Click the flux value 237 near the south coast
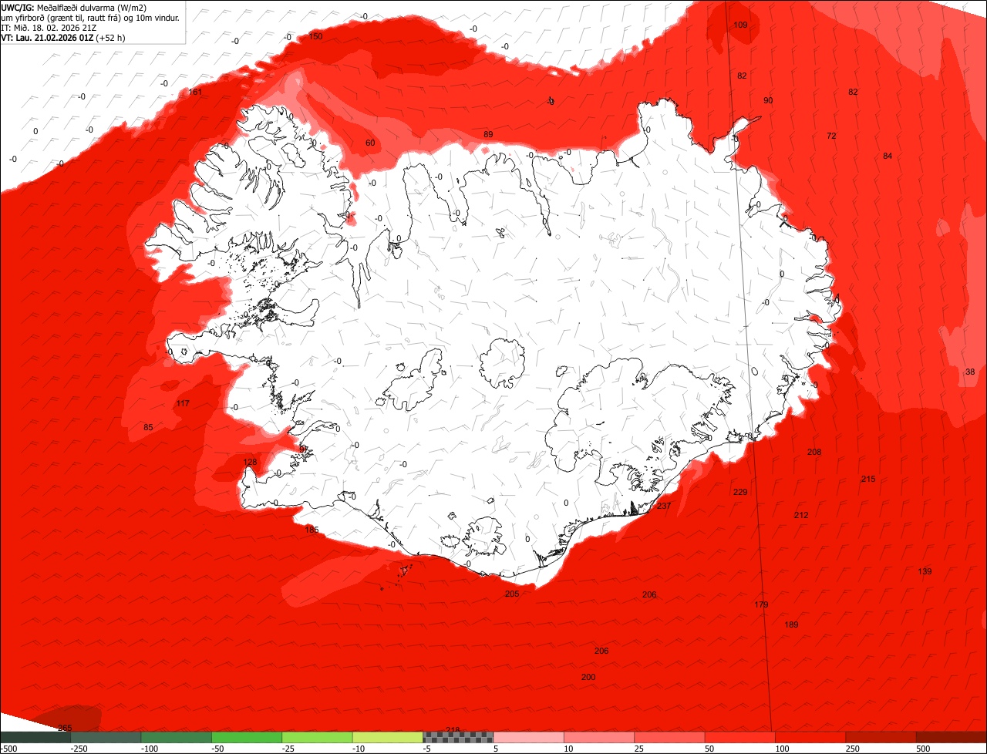The height and width of the screenshot is (754, 987). pos(664,506)
